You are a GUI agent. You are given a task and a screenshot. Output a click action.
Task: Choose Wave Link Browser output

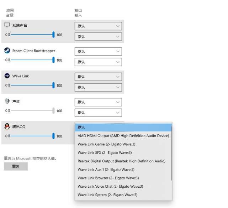123,178
